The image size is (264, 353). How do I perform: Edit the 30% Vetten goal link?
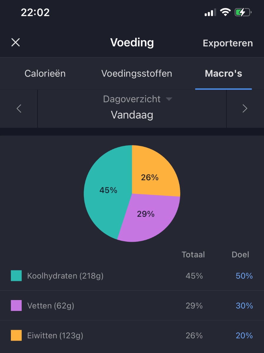[x=244, y=306]
